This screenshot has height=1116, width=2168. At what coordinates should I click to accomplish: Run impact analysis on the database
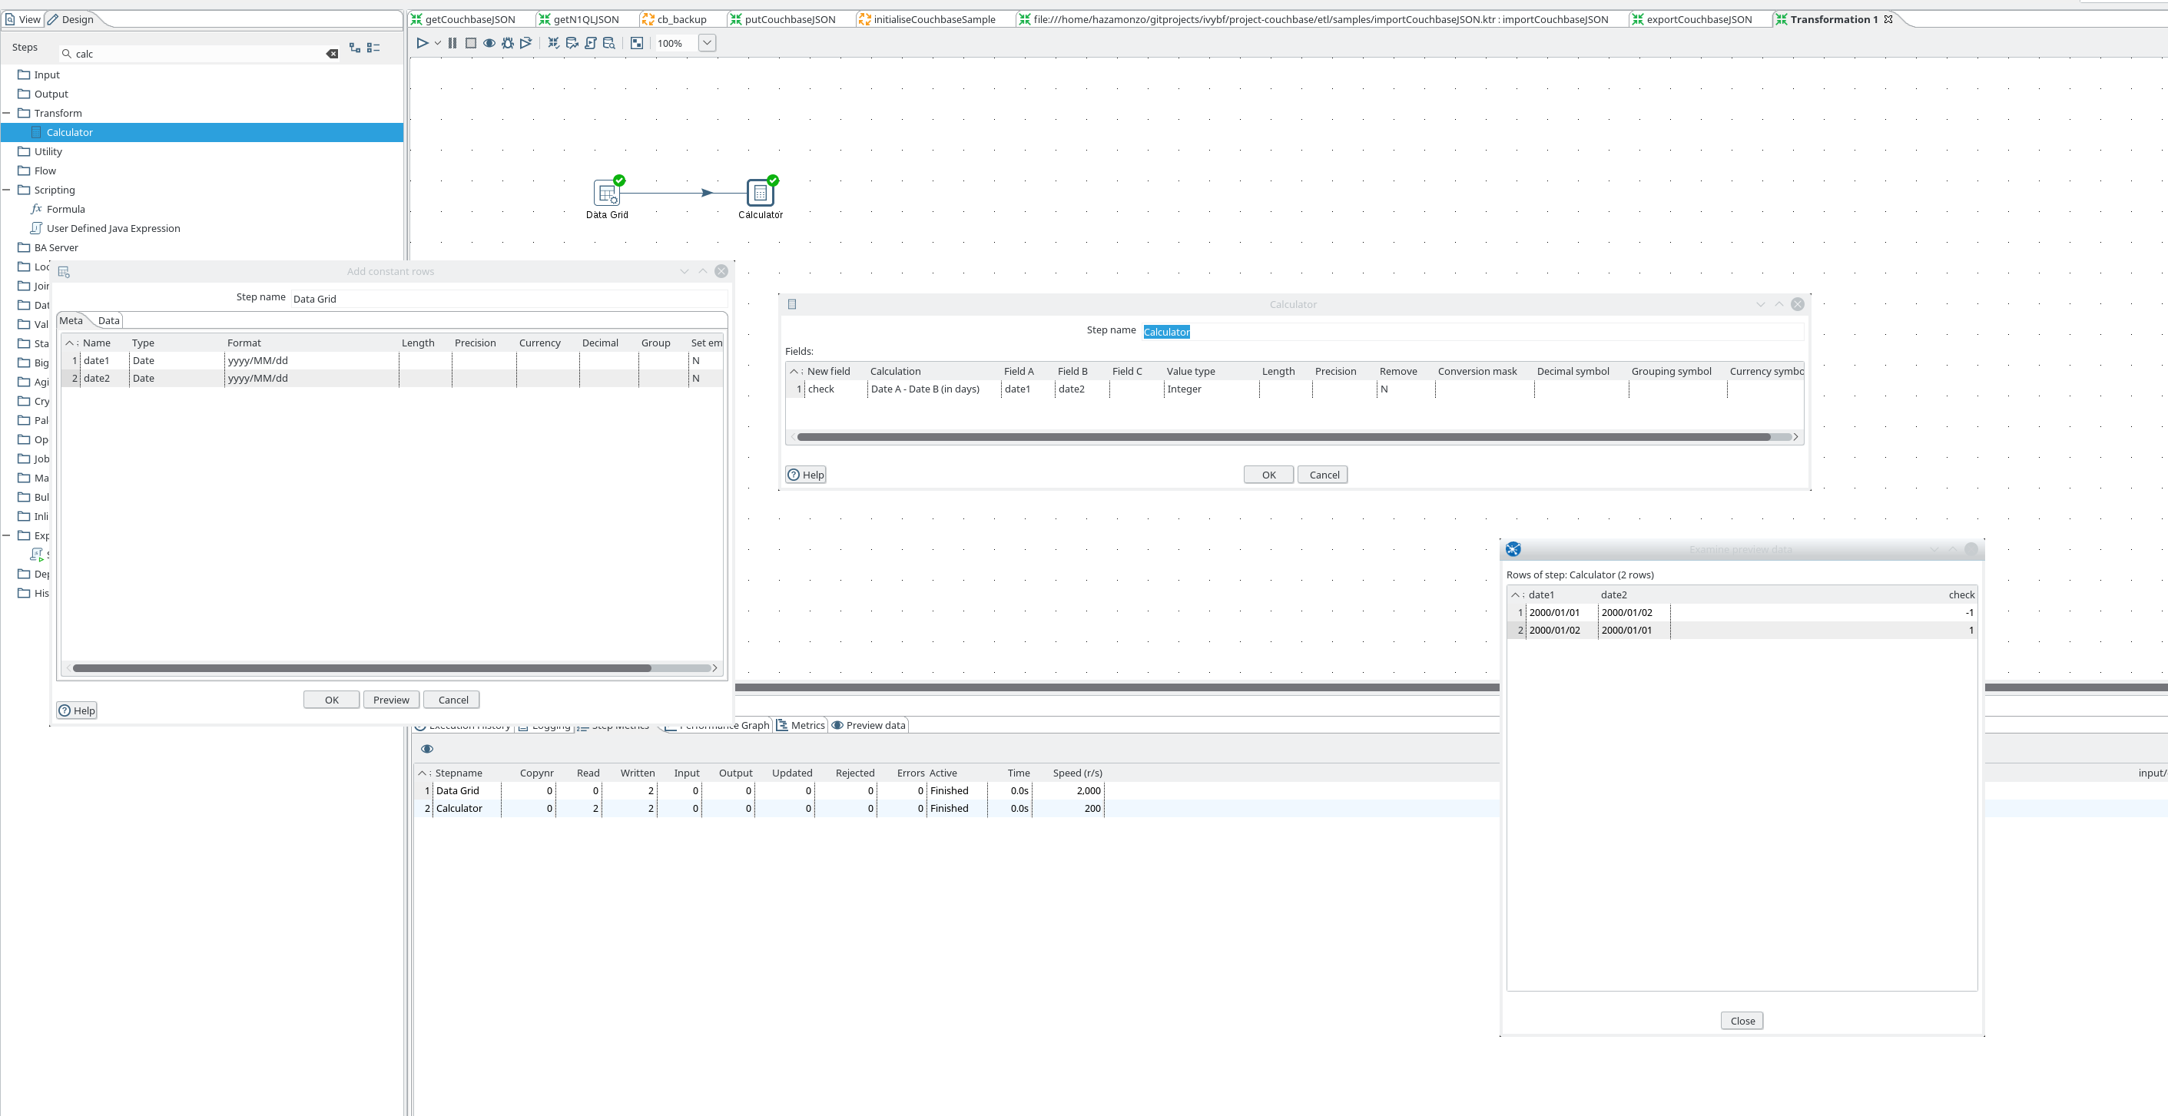572,43
